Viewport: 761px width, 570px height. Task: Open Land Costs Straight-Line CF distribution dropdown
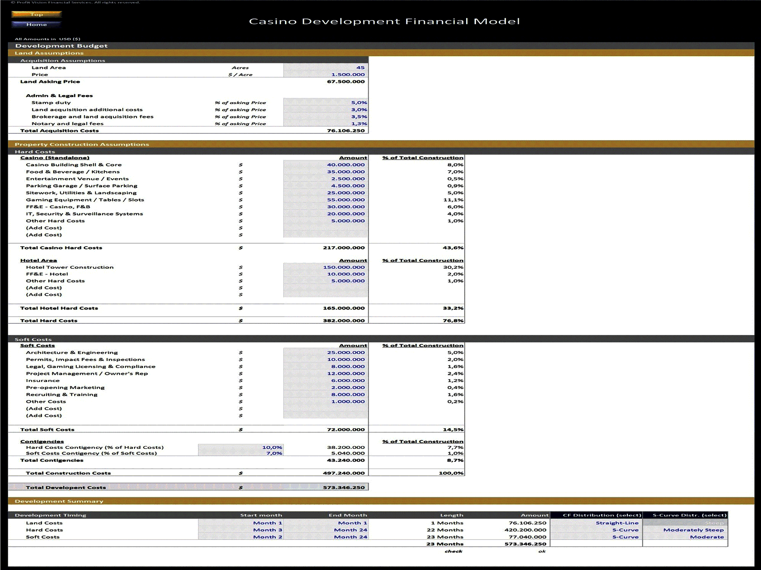[x=596, y=523]
